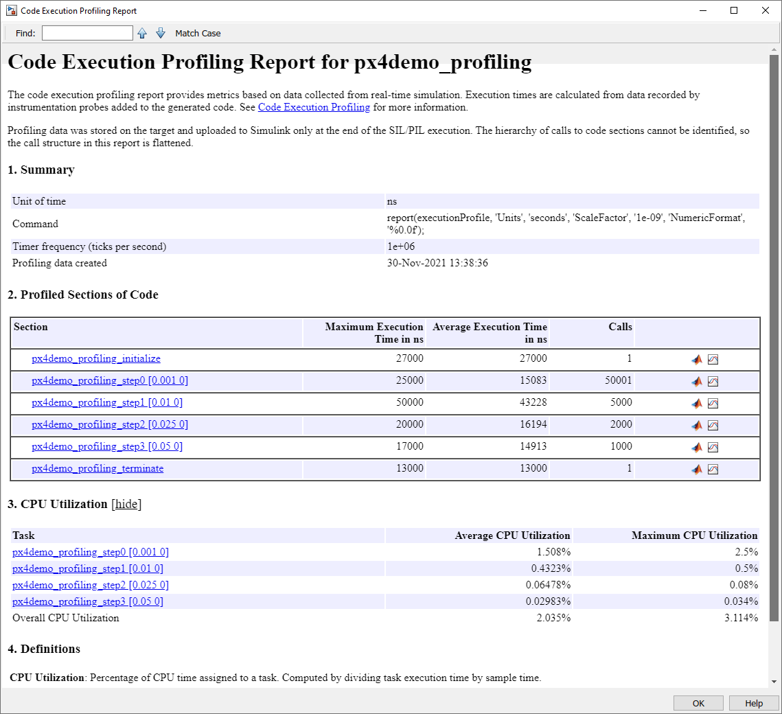Select step2 average execution time 16194
The width and height of the screenshot is (782, 714).
tap(533, 424)
